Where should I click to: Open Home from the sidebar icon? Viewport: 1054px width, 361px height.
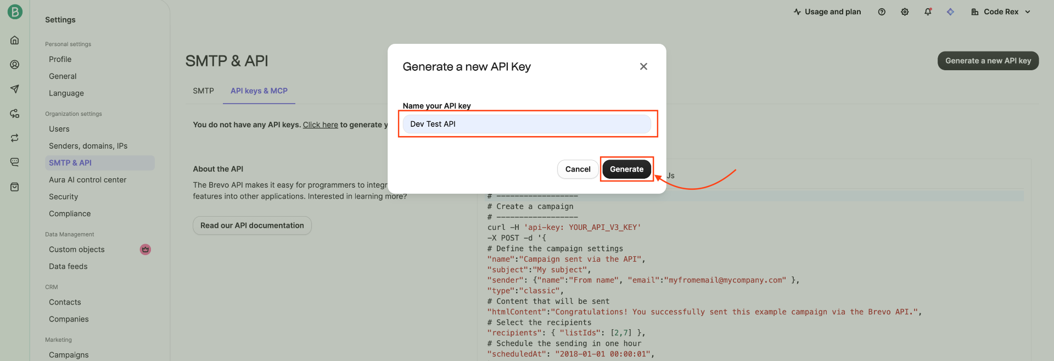coord(15,40)
